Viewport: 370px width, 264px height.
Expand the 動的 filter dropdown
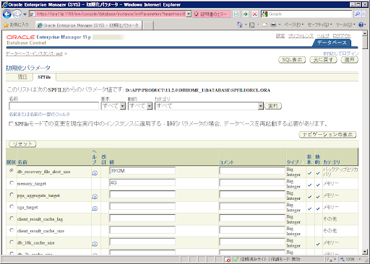click(150, 106)
